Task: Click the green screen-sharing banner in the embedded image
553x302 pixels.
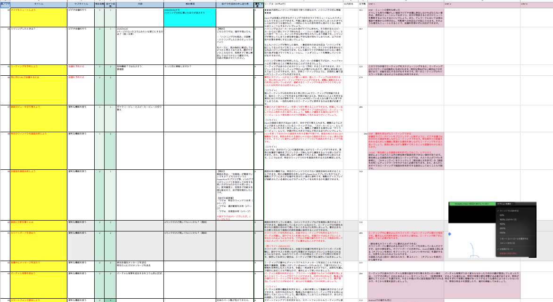Action: coord(472,204)
